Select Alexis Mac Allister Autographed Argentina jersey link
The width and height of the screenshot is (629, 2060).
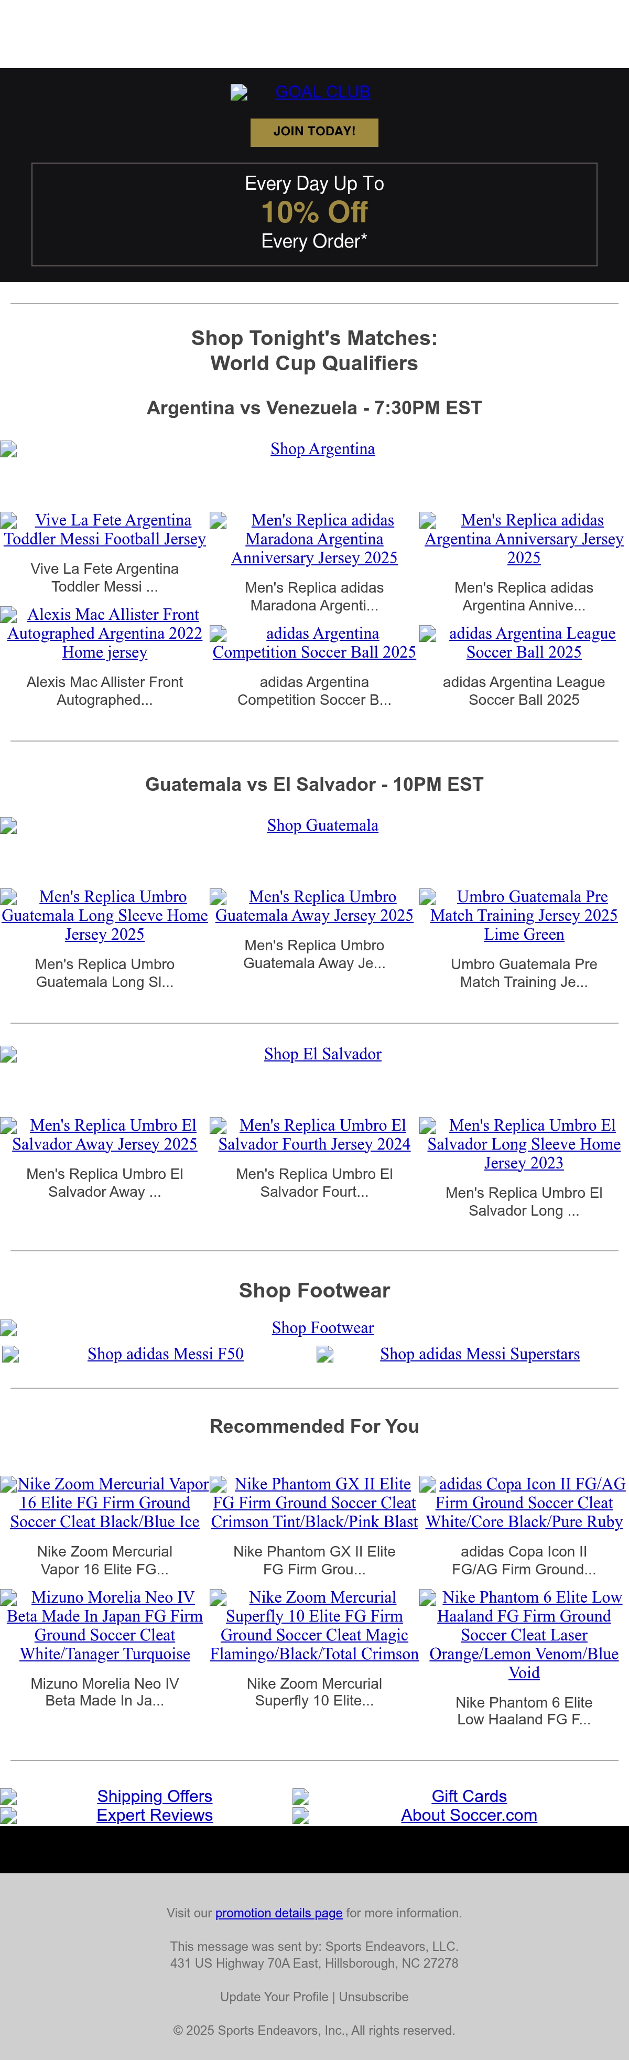[x=105, y=634]
